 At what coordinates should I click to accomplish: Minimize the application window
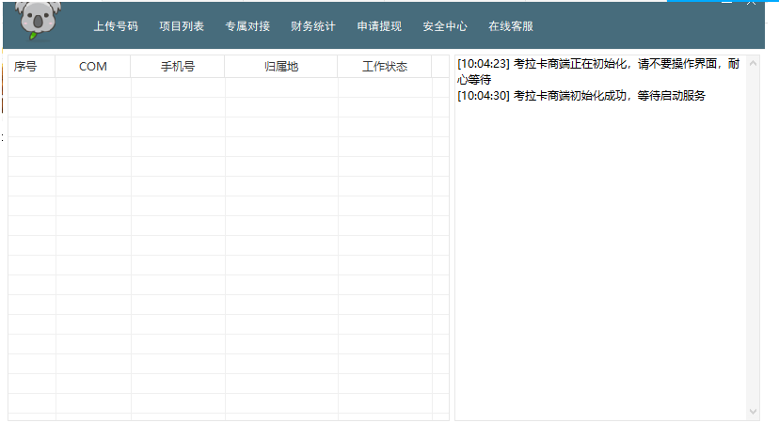point(724,3)
